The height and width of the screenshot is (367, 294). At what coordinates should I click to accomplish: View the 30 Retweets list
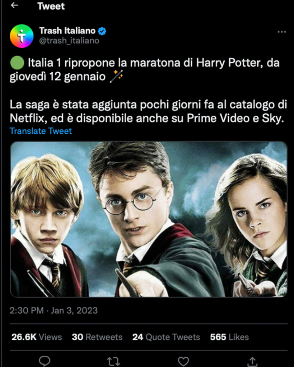[97, 337]
